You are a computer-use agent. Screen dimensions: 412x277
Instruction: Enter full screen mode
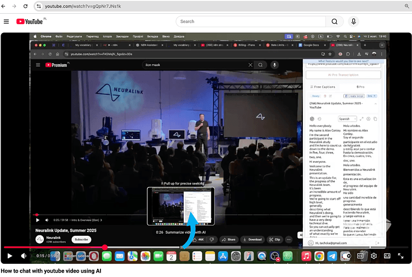click(400, 256)
